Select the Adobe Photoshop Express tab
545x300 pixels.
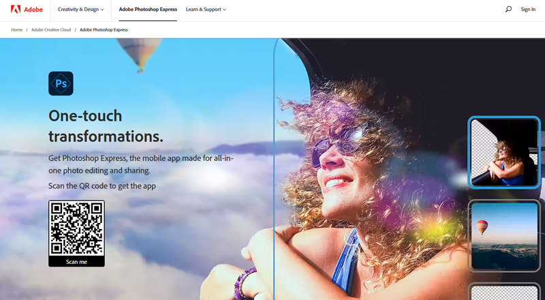tap(148, 10)
